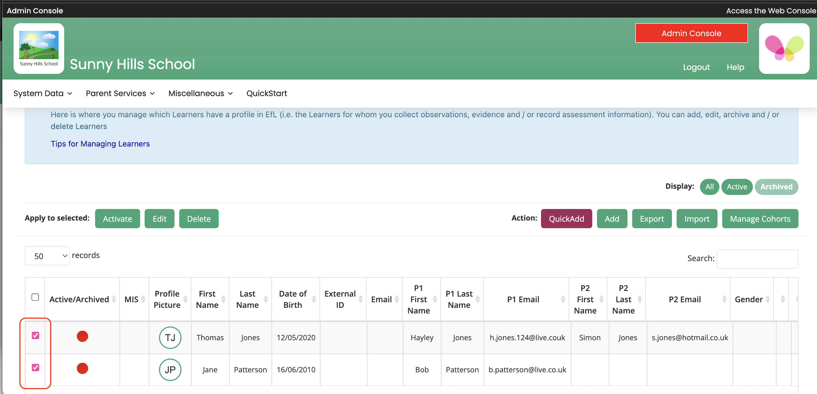Image resolution: width=817 pixels, height=394 pixels.
Task: Sort by First Name column arrows
Action: (x=223, y=299)
